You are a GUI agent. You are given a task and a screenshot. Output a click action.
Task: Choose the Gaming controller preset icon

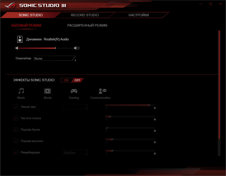(x=74, y=91)
